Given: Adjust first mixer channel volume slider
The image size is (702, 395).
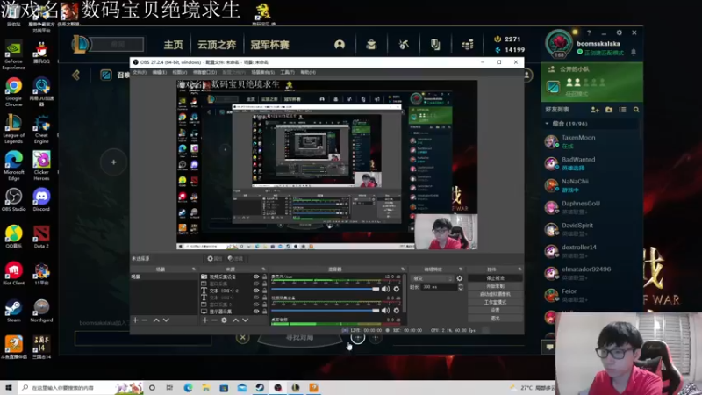Looking at the screenshot, I should click(x=326, y=289).
